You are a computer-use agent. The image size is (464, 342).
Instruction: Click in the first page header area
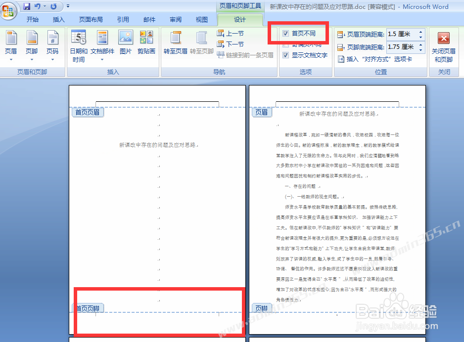pyautogui.click(x=157, y=97)
